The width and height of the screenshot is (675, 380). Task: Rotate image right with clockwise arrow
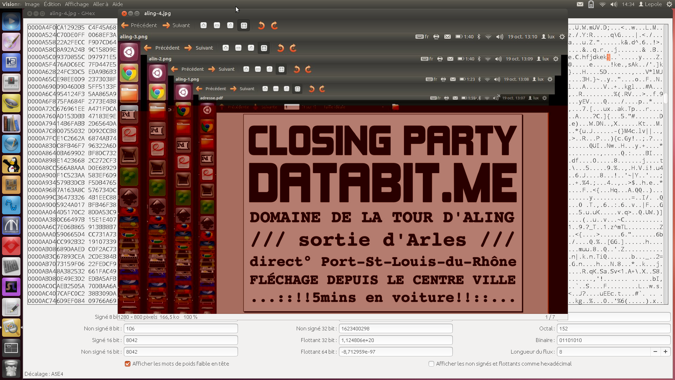click(x=275, y=25)
